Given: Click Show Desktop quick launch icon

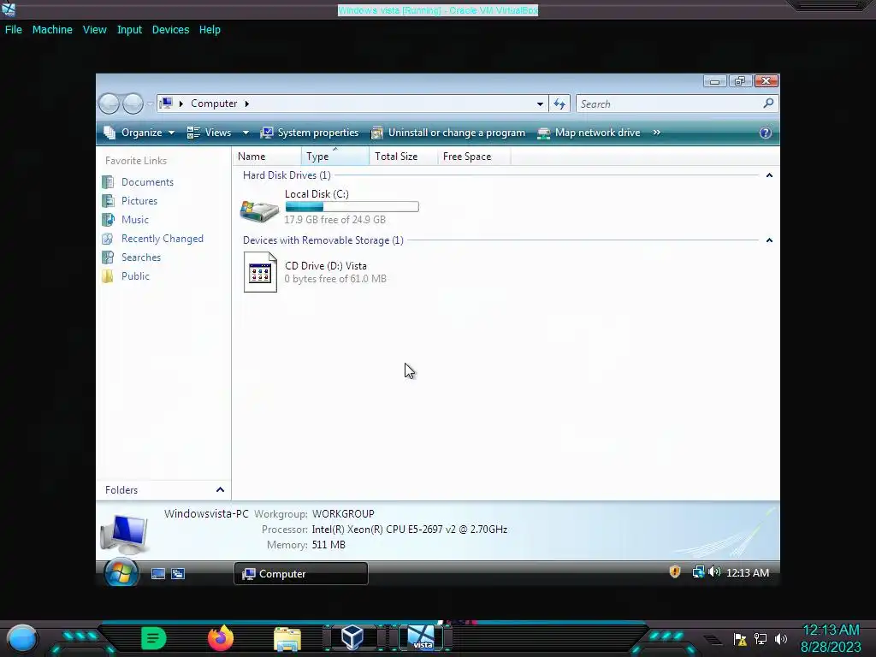Looking at the screenshot, I should point(158,574).
